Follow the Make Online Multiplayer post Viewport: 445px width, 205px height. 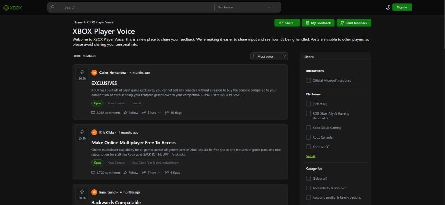[x=131, y=173]
